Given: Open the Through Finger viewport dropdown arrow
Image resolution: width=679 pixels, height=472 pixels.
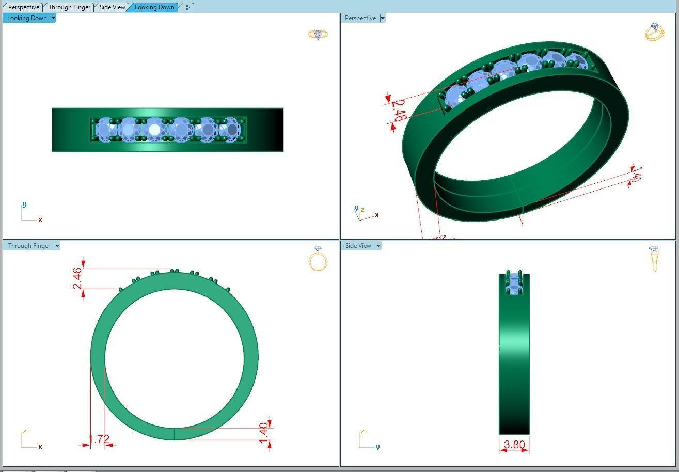Looking at the screenshot, I should (57, 246).
